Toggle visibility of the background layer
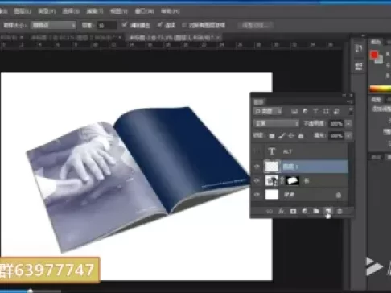 (x=257, y=195)
